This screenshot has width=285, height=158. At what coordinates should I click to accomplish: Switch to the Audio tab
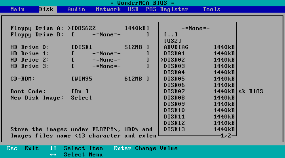(76, 9)
